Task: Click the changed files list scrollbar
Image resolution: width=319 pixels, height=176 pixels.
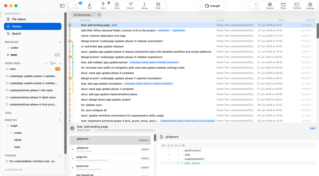Action: point(155,137)
